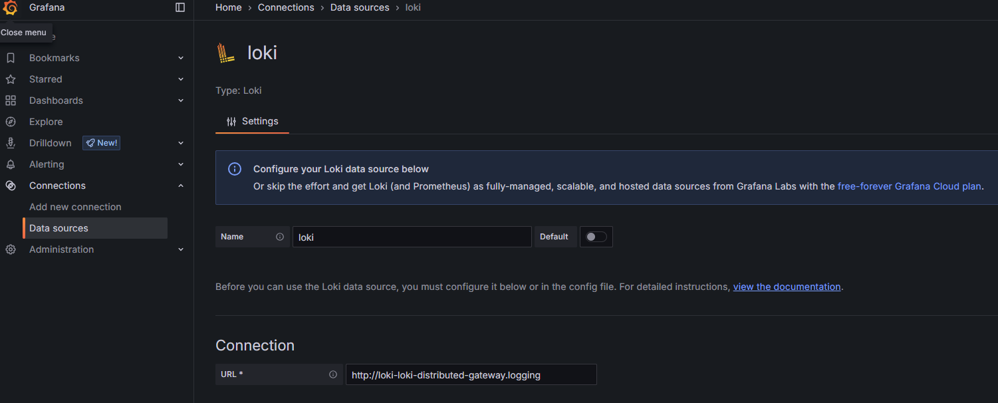The image size is (998, 403).
Task: Go to Home breadcrumb
Action: 229,7
